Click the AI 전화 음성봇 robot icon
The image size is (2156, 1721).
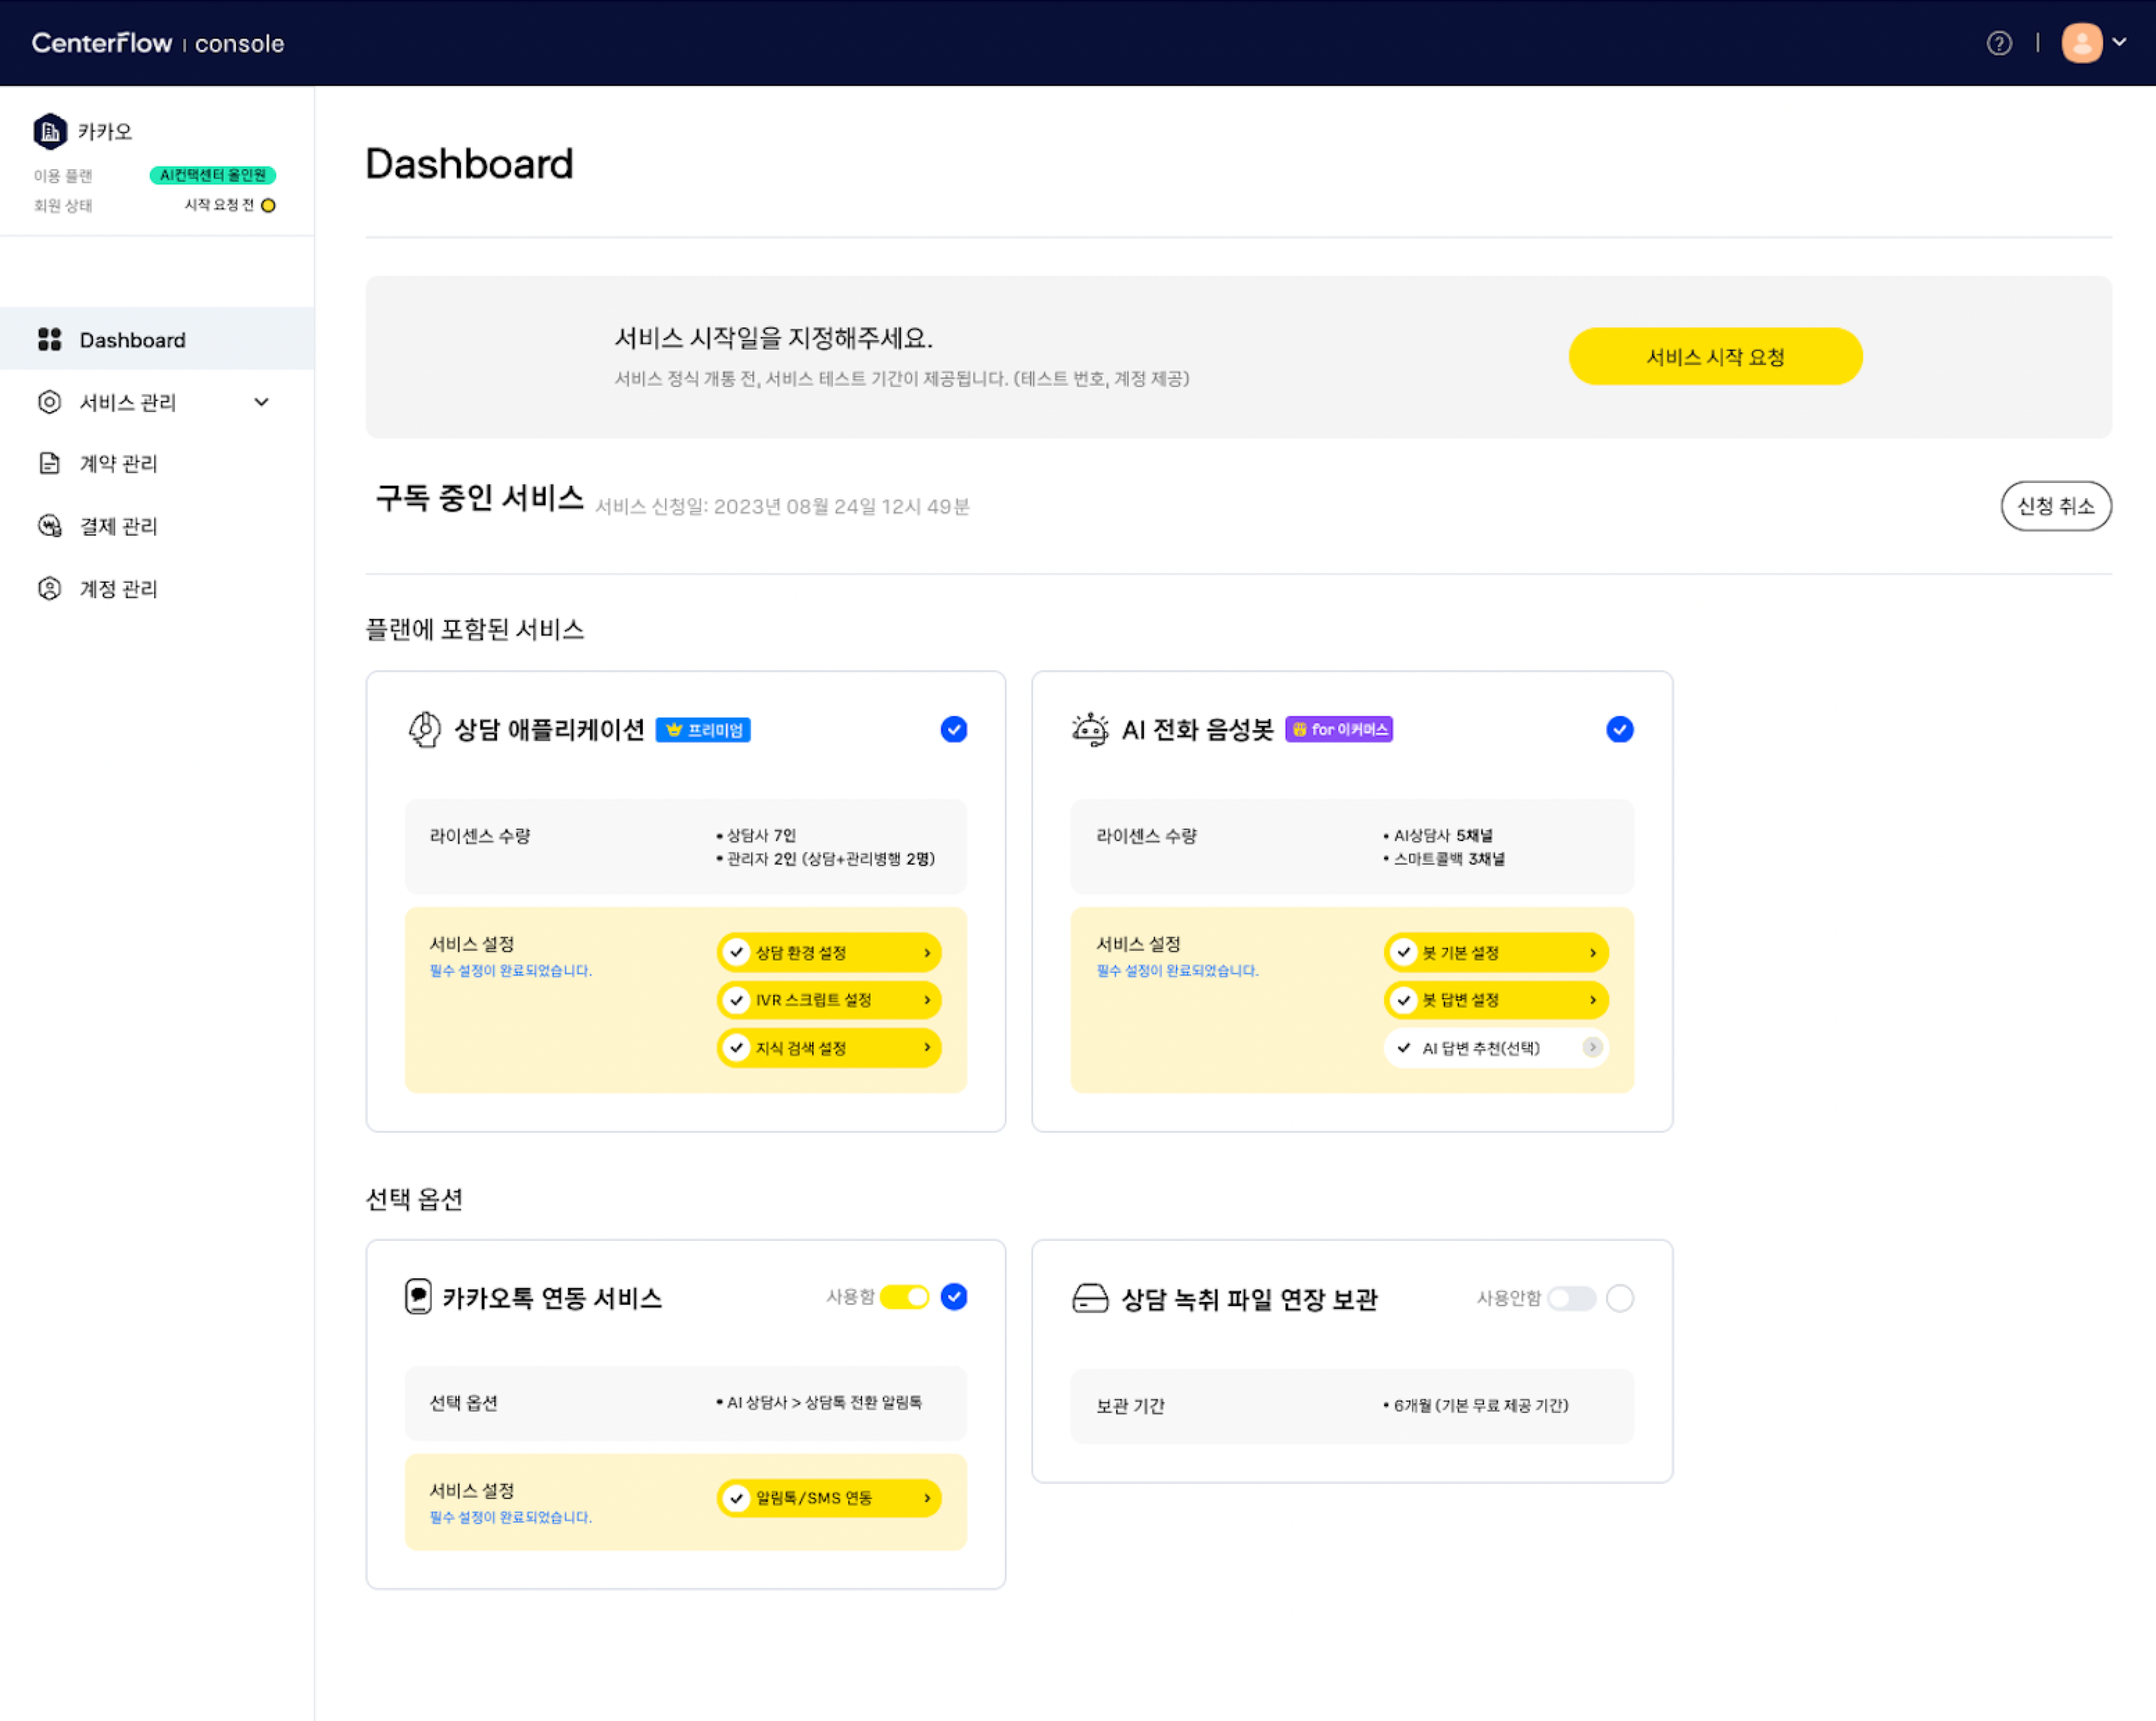(1090, 729)
